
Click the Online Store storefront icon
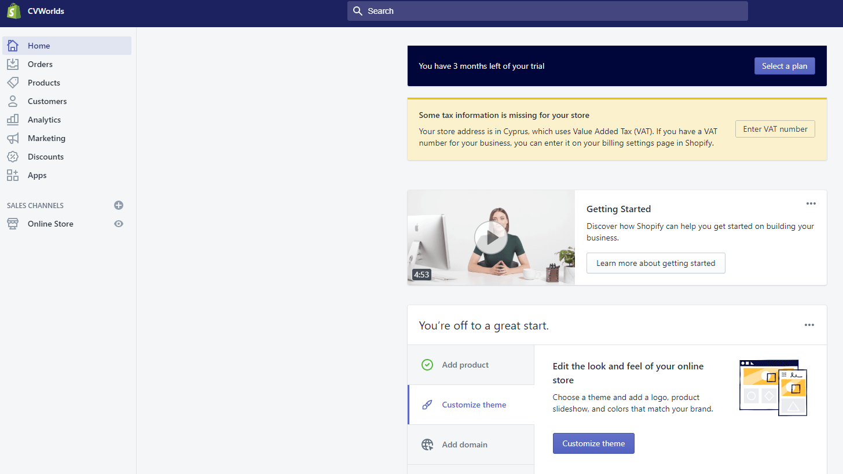pos(13,224)
